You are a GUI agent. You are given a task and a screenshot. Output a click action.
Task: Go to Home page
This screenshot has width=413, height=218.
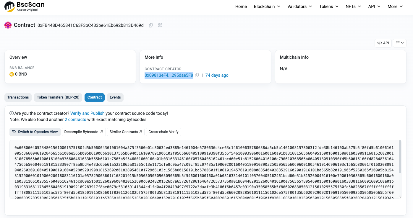(x=241, y=6)
